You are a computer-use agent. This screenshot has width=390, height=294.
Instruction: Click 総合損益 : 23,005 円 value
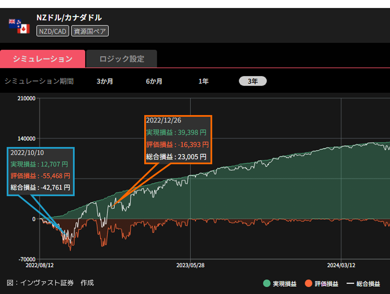pyautogui.click(x=176, y=157)
